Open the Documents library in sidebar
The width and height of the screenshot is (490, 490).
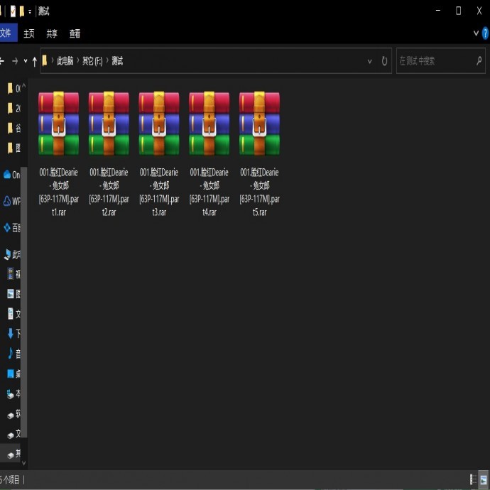pos(13,313)
